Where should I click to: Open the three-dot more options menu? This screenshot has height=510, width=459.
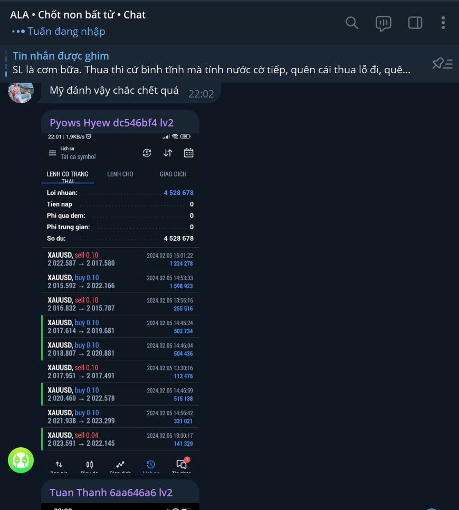[443, 23]
